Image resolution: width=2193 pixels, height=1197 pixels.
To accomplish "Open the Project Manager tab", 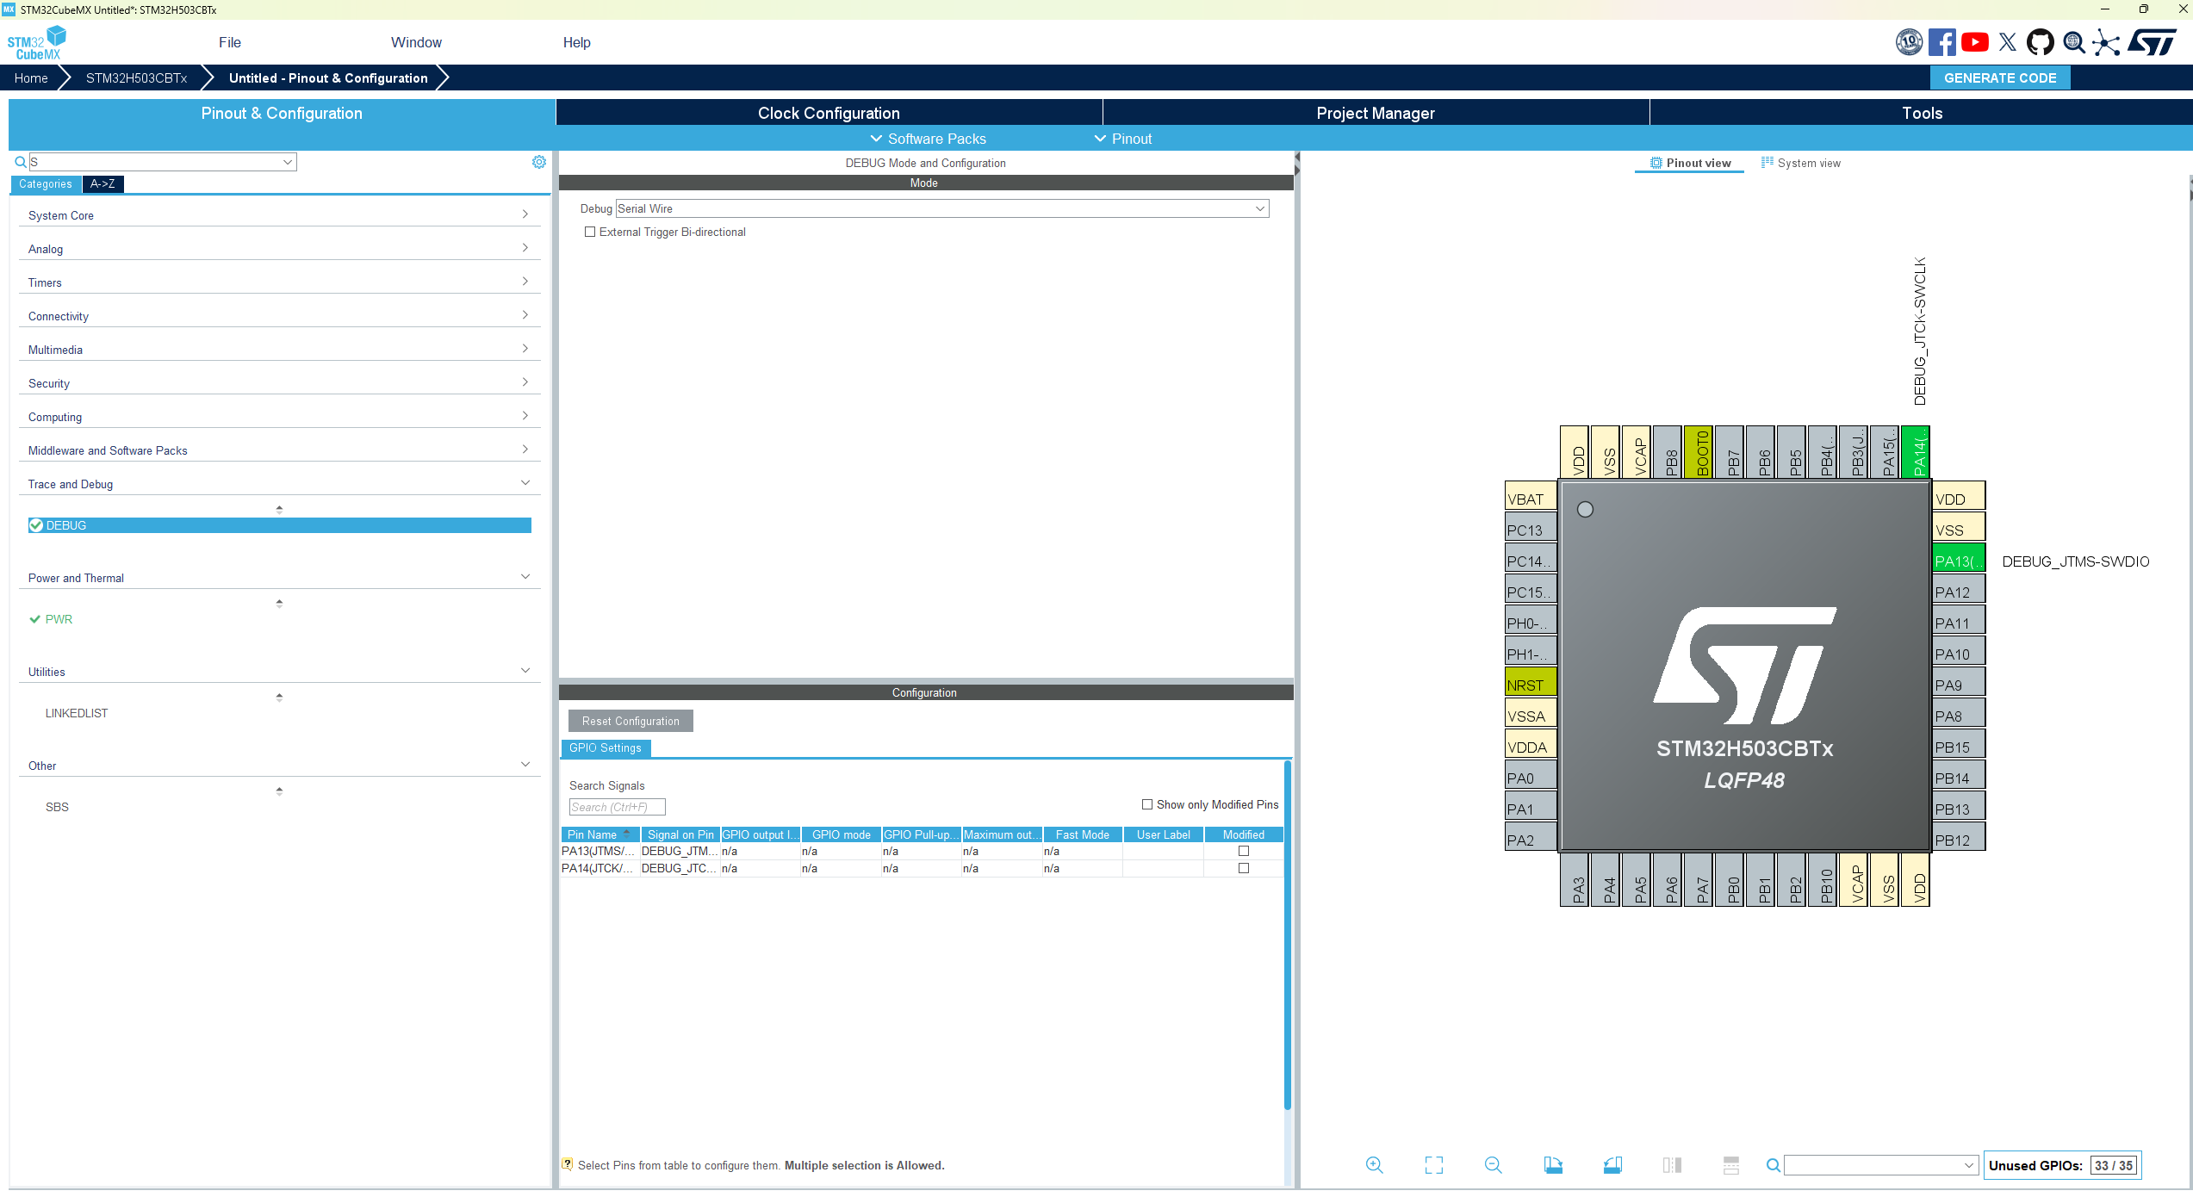I will tap(1375, 113).
